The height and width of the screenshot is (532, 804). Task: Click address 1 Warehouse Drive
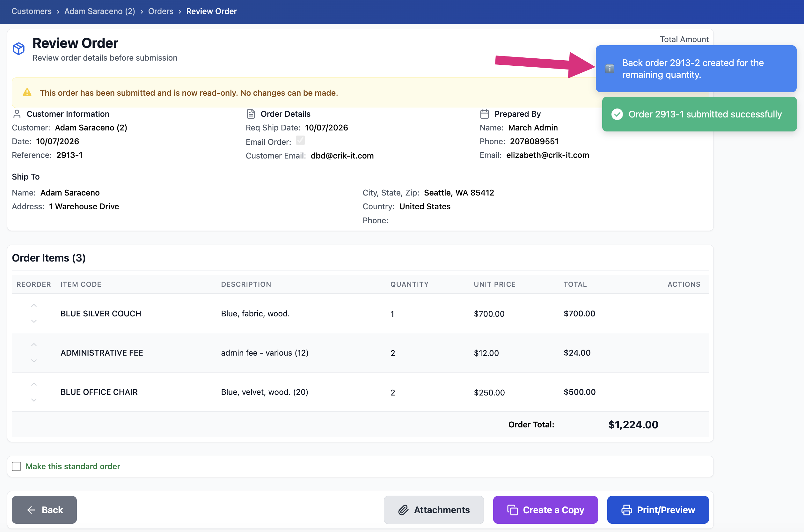coord(84,207)
